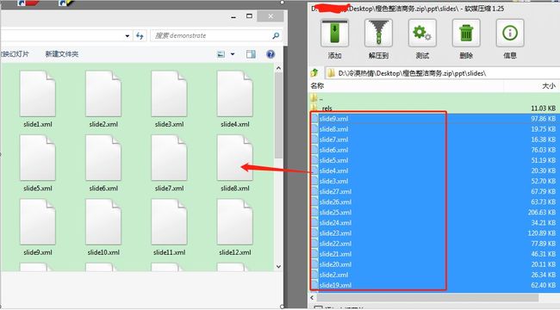This screenshot has width=560, height=310.
Task: Click the archive path address field
Action: click(443, 73)
